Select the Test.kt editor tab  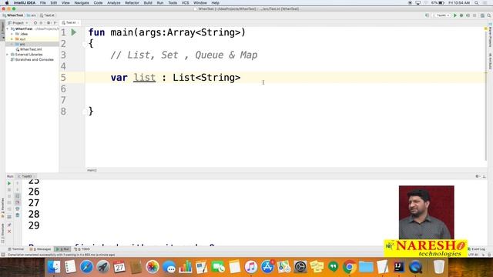tap(70, 22)
